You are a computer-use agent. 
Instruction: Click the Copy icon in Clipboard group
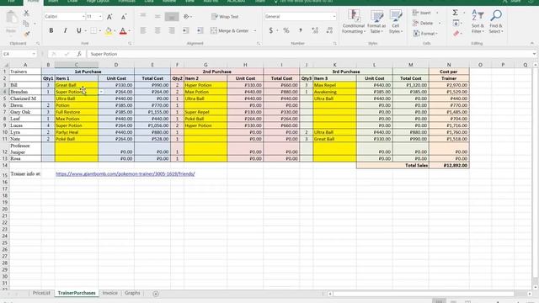tap(26, 24)
